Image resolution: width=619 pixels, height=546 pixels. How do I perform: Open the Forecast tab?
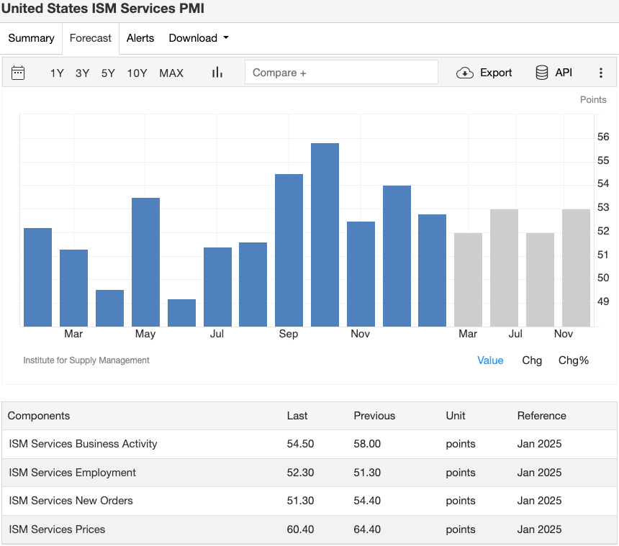point(91,38)
